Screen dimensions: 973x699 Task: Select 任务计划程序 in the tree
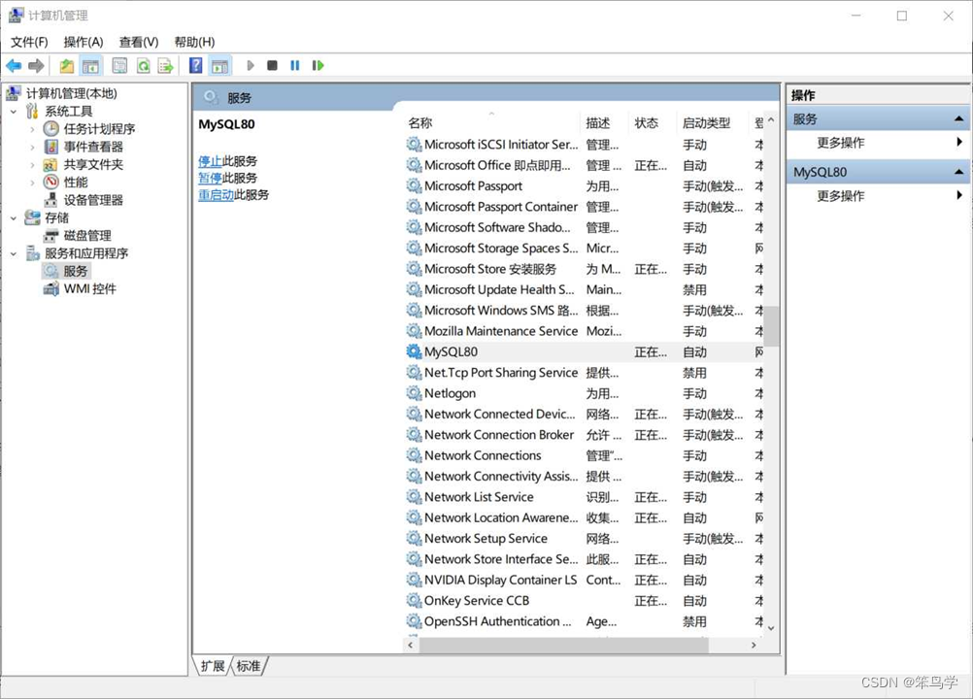(99, 129)
